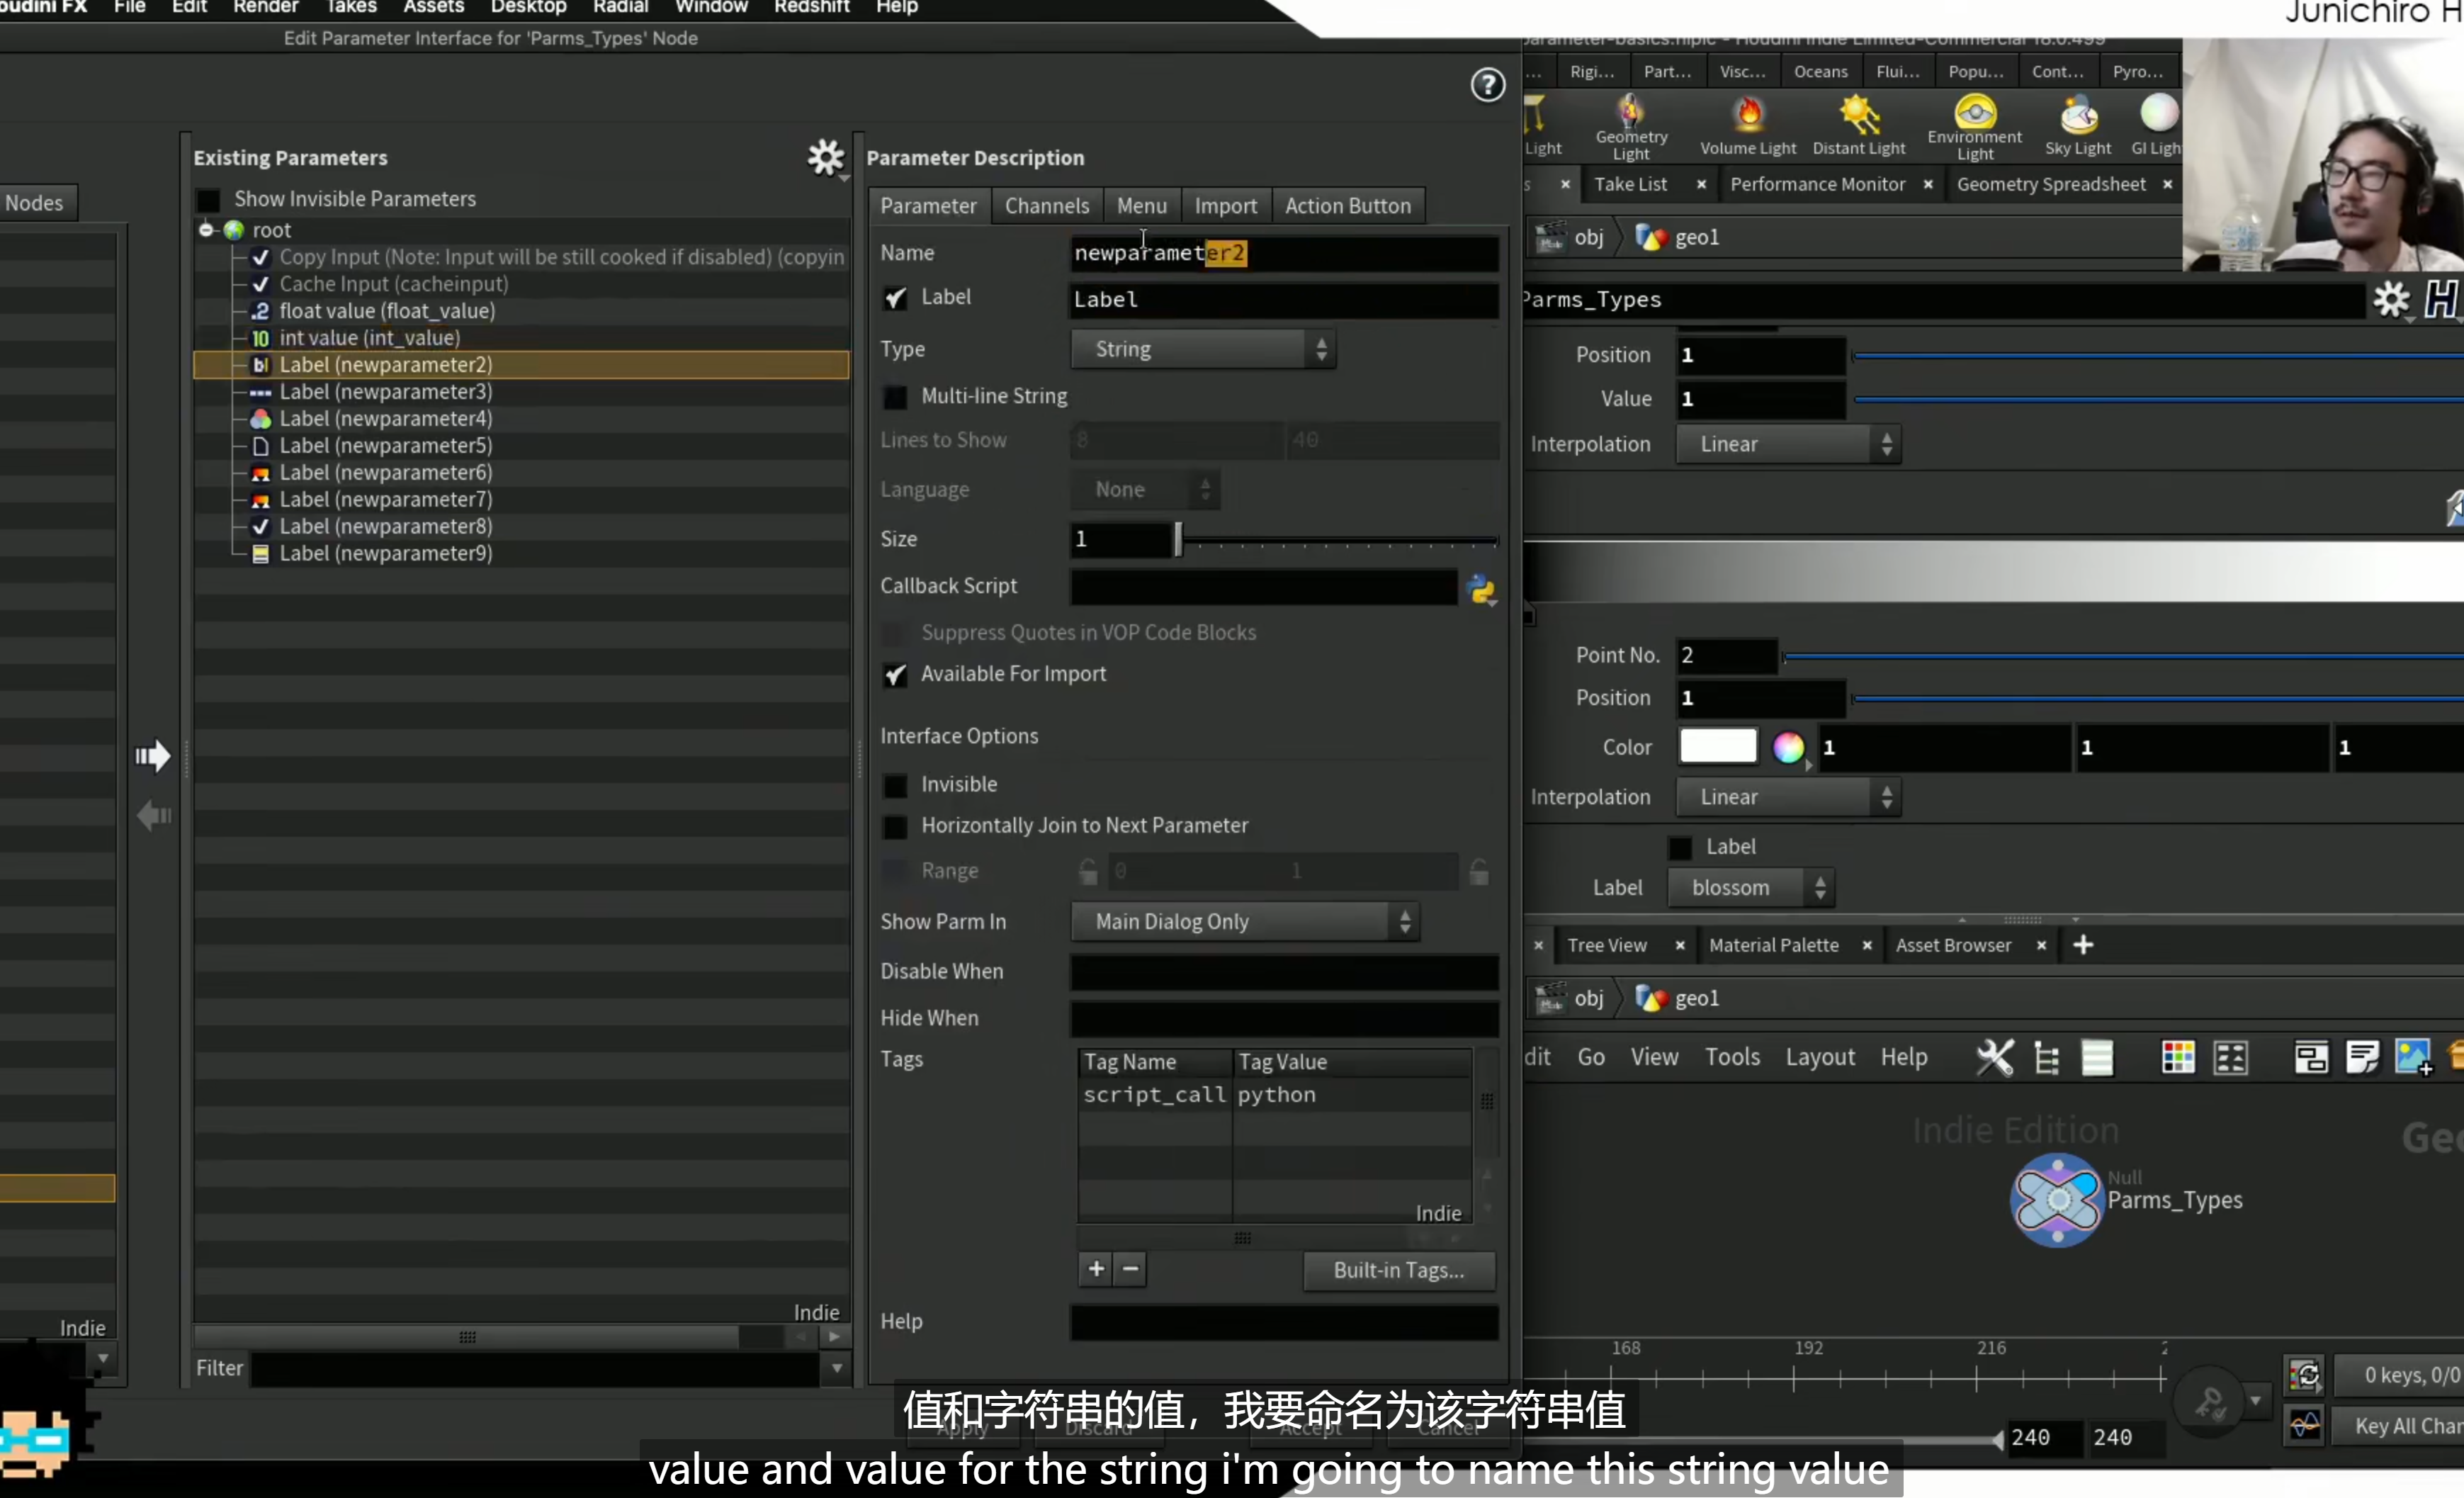
Task: Open the color wheel picker icon
Action: tap(1788, 747)
